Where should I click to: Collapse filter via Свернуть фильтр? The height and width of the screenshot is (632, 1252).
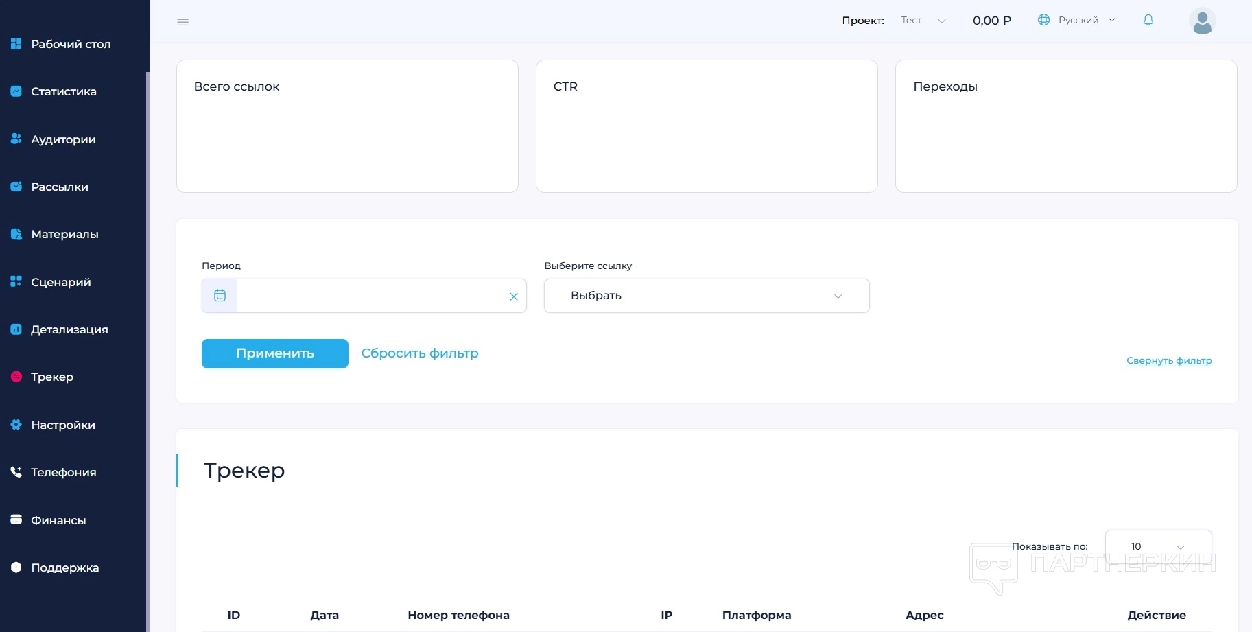pyautogui.click(x=1169, y=360)
